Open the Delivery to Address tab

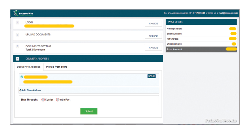(x=29, y=67)
